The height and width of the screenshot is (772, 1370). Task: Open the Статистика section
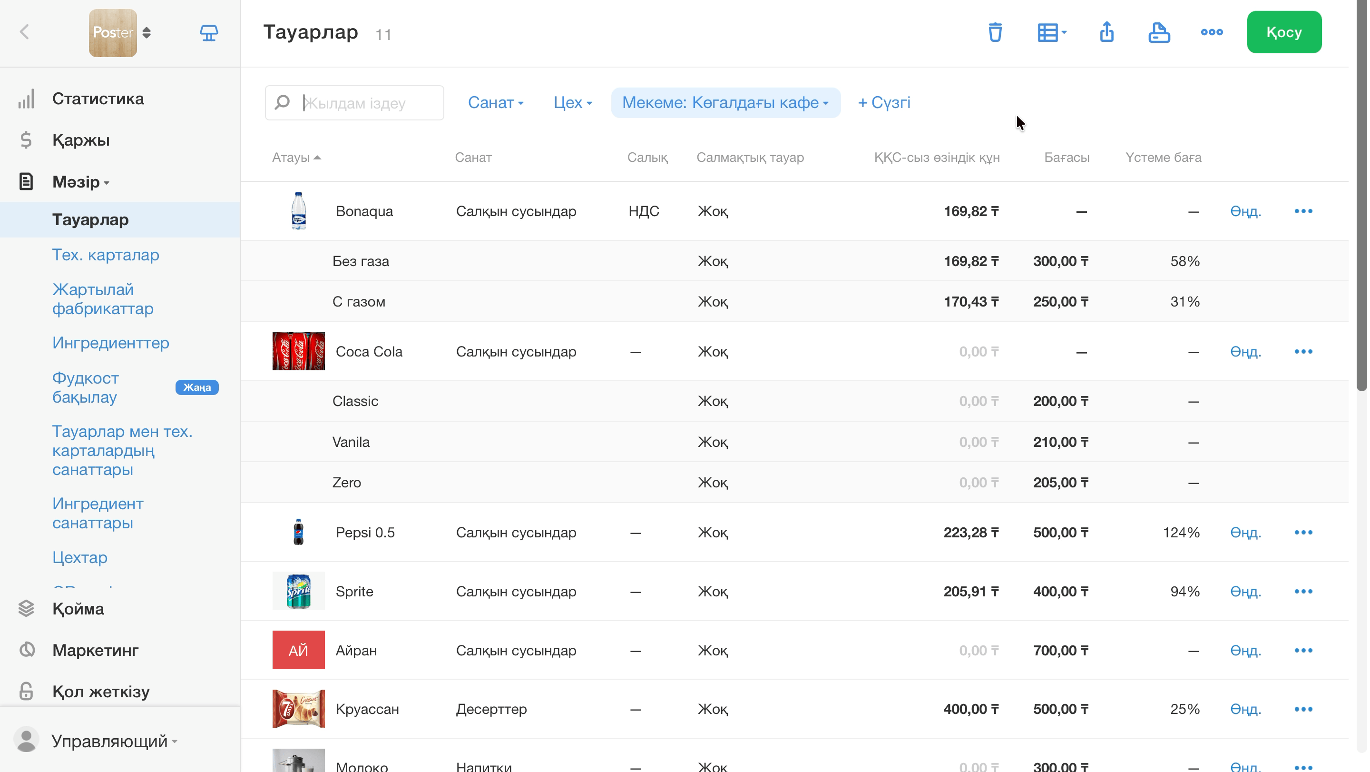coord(98,99)
